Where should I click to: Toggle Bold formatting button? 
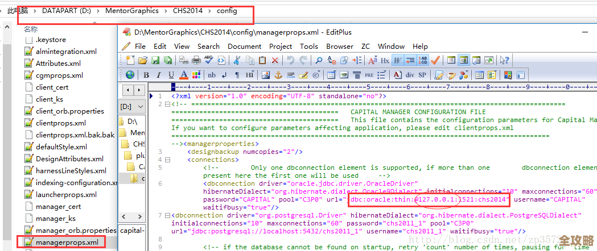click(146, 75)
